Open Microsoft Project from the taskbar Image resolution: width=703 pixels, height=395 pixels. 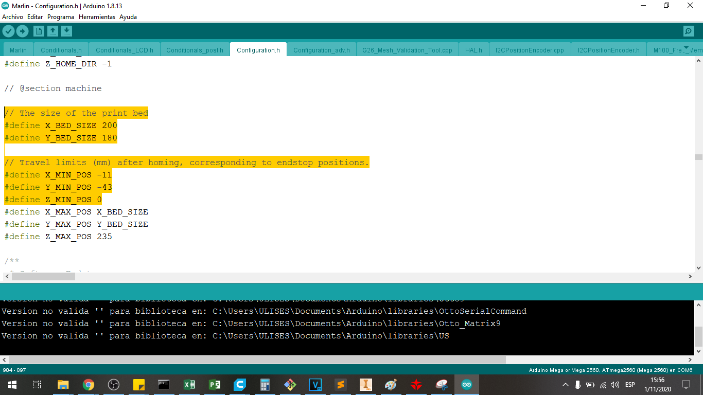click(215, 385)
